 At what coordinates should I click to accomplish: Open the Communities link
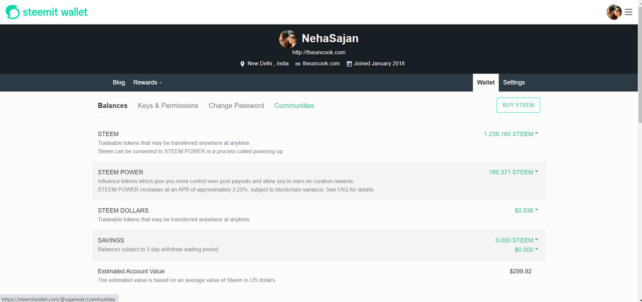(x=294, y=106)
